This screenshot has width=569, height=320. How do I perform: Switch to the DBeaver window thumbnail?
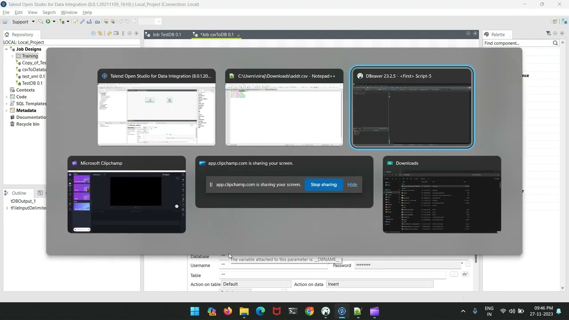tap(412, 108)
